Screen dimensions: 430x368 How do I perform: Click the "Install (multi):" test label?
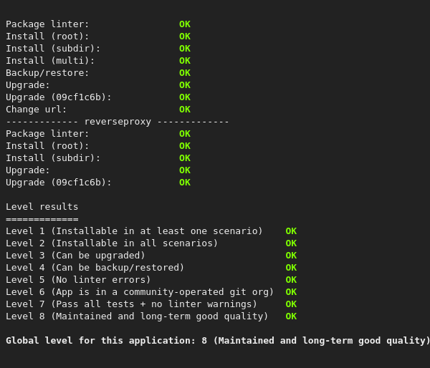pos(50,61)
